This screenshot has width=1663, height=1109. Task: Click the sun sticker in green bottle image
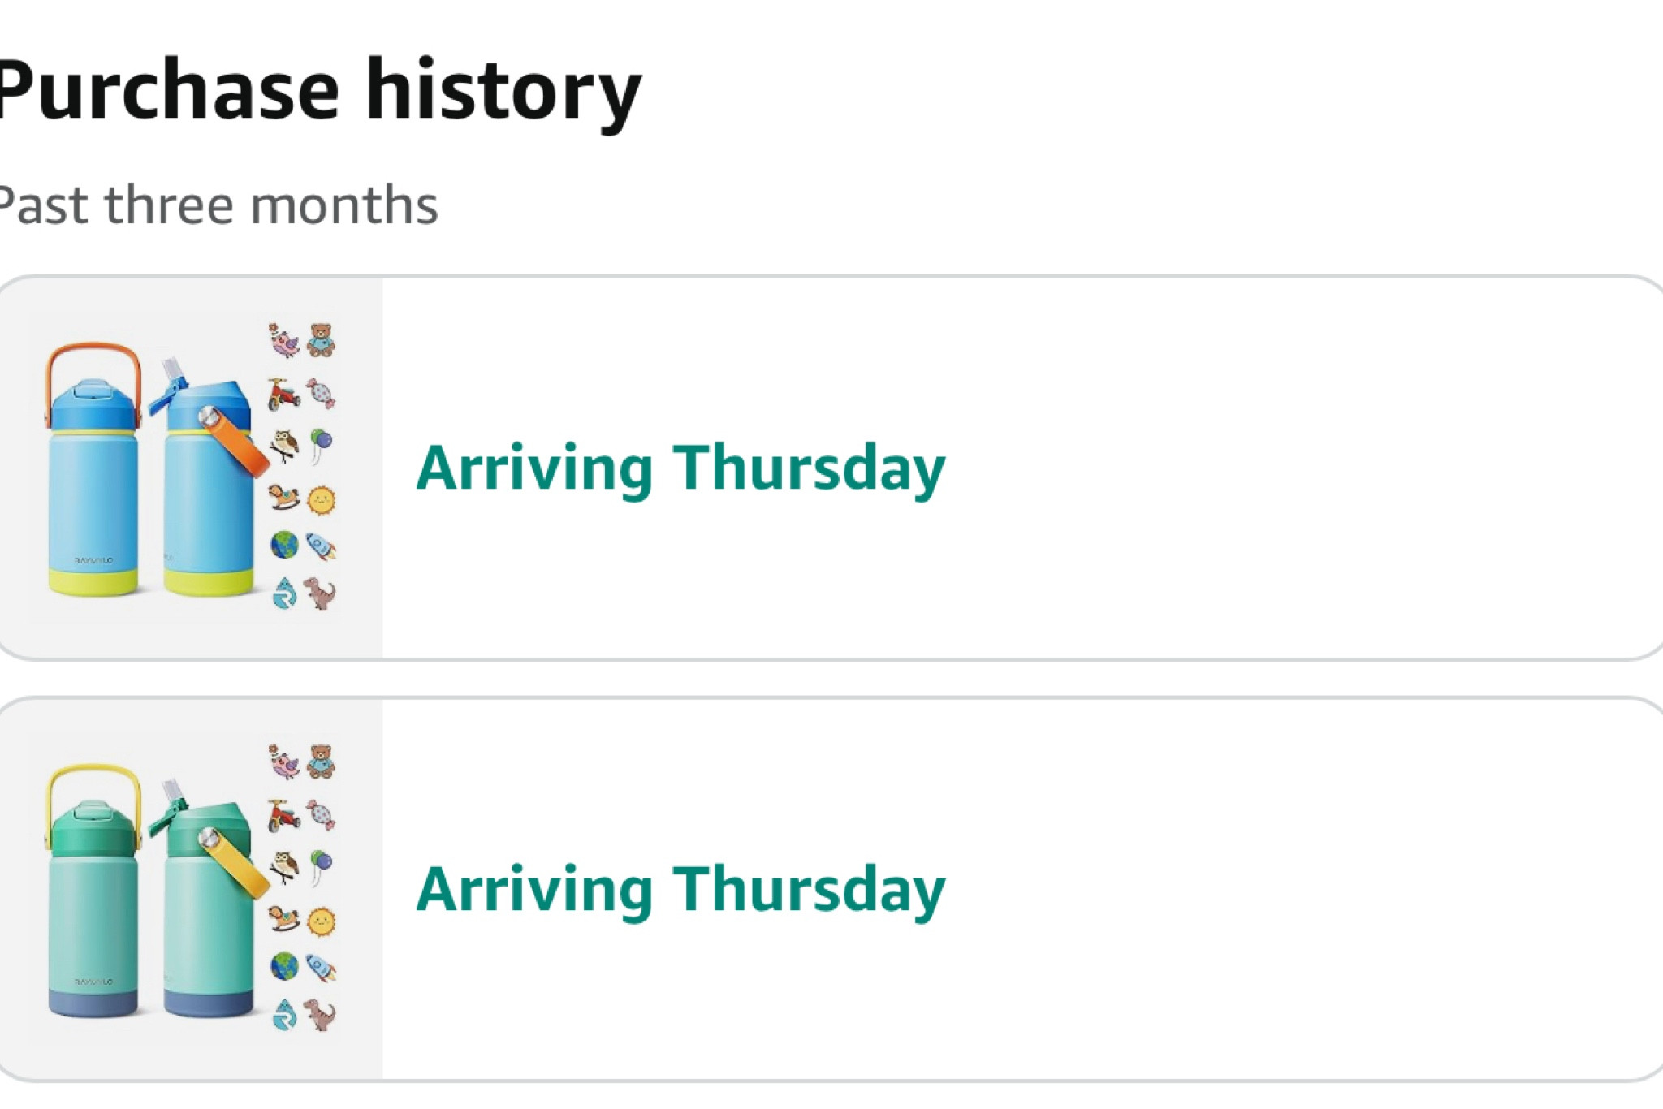(321, 921)
